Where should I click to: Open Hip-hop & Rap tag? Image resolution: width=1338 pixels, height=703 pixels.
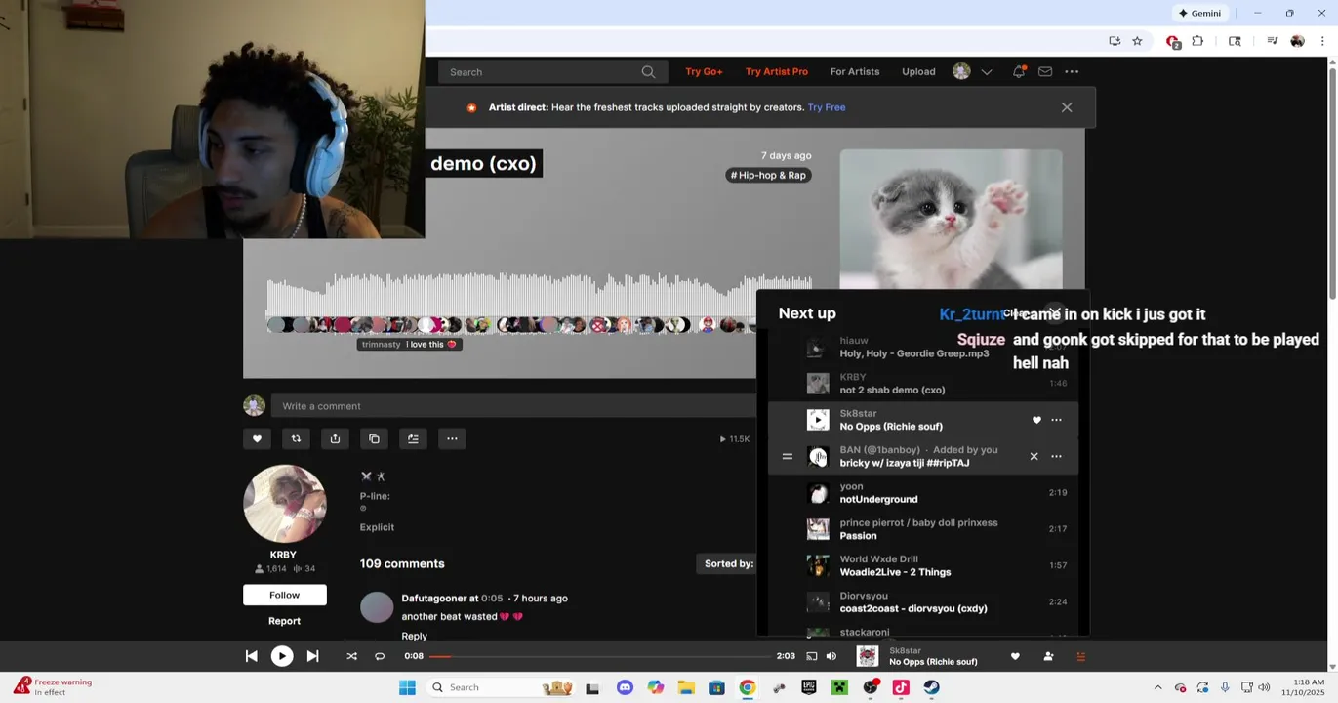pos(769,175)
